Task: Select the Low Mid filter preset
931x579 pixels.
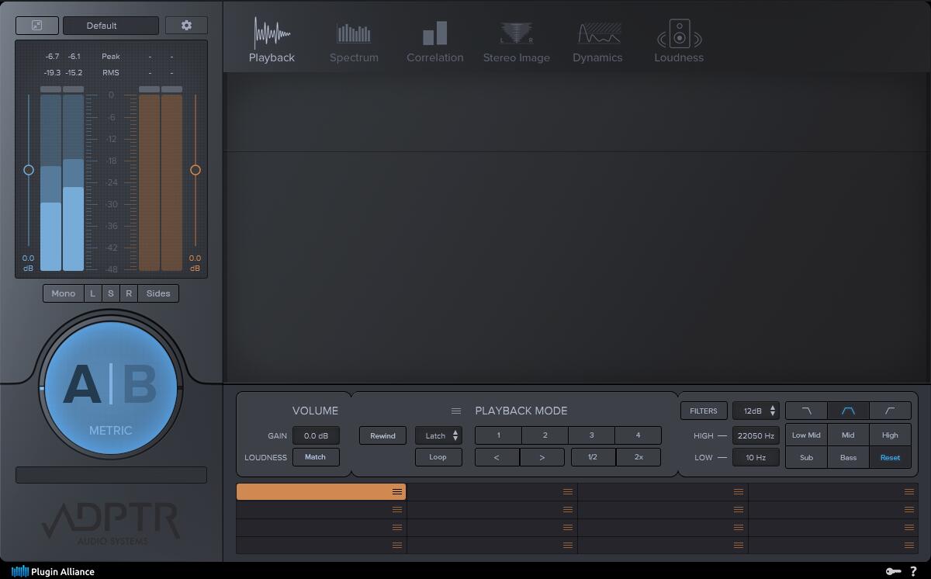Action: [806, 435]
